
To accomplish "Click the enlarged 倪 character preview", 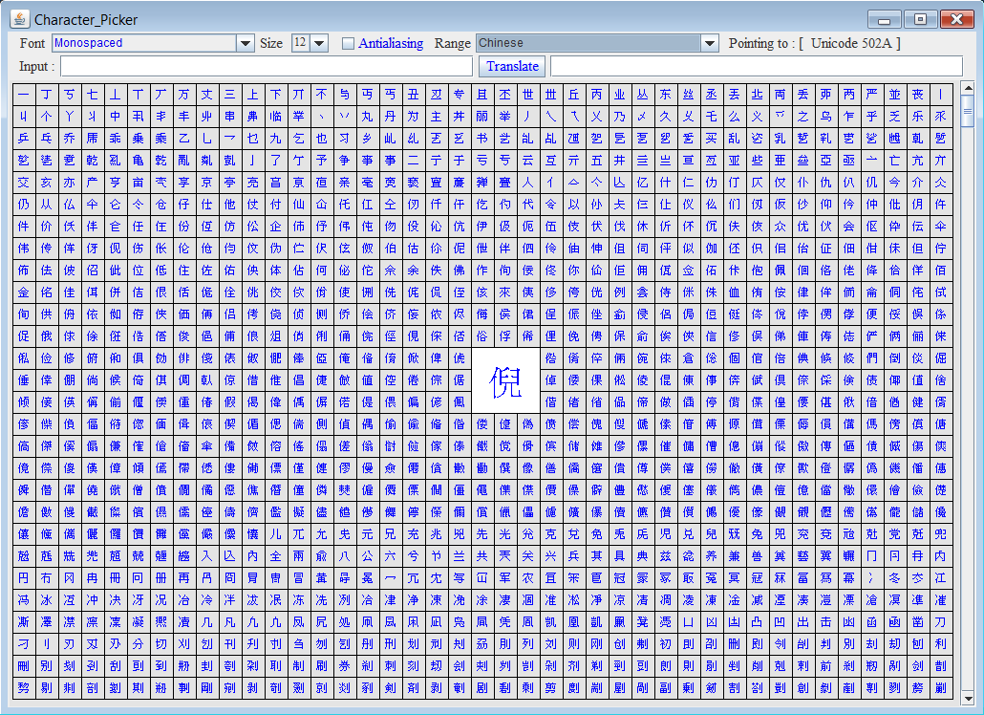I will click(x=505, y=380).
